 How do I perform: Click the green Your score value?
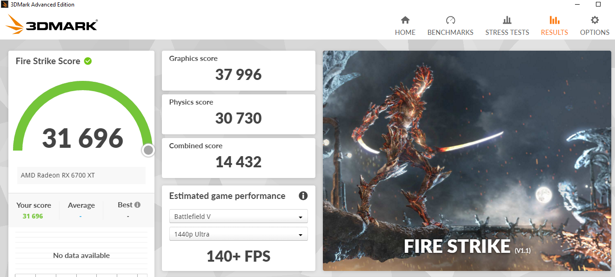coord(33,216)
